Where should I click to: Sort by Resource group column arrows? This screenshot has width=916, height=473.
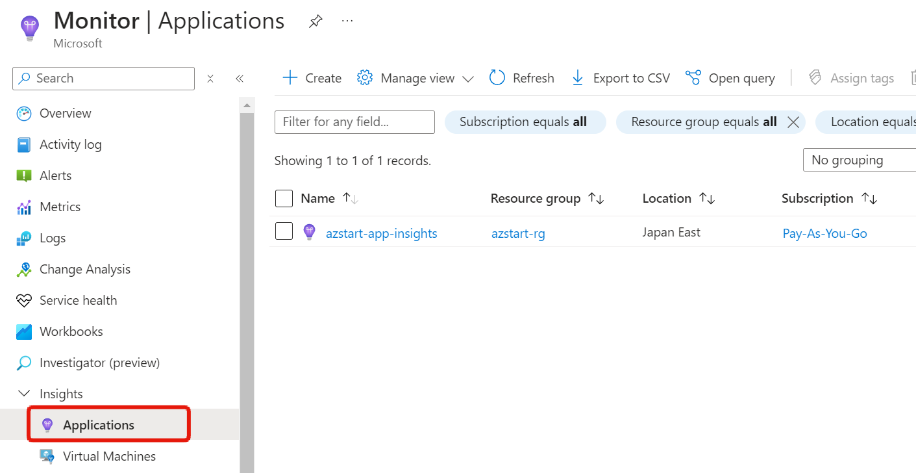coord(596,198)
